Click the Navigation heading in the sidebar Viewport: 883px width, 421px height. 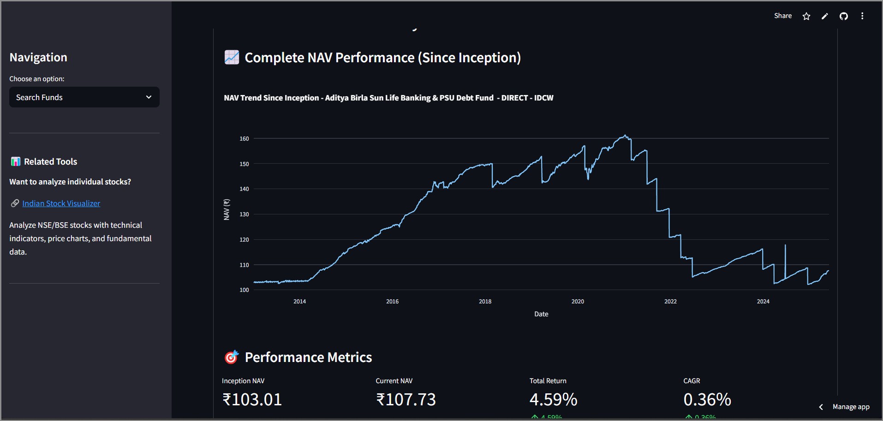[x=38, y=57]
